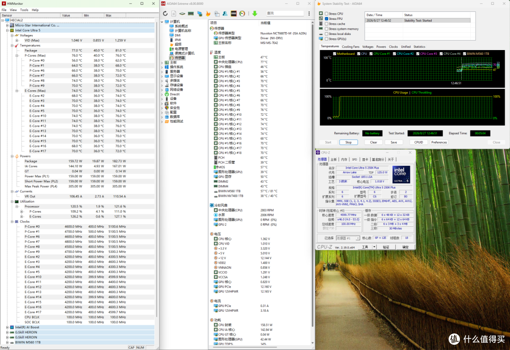Click AIDA64 network computers toolbar icon
Image resolution: width=510 pixels, height=350 pixels.
(200, 13)
